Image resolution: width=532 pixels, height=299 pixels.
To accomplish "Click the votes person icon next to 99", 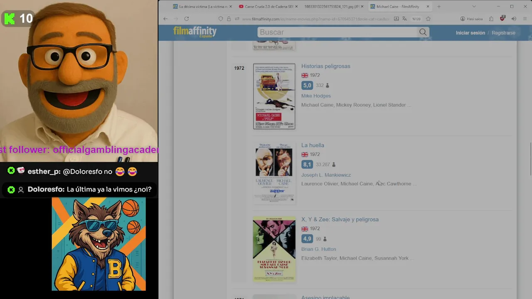I will tap(325, 239).
